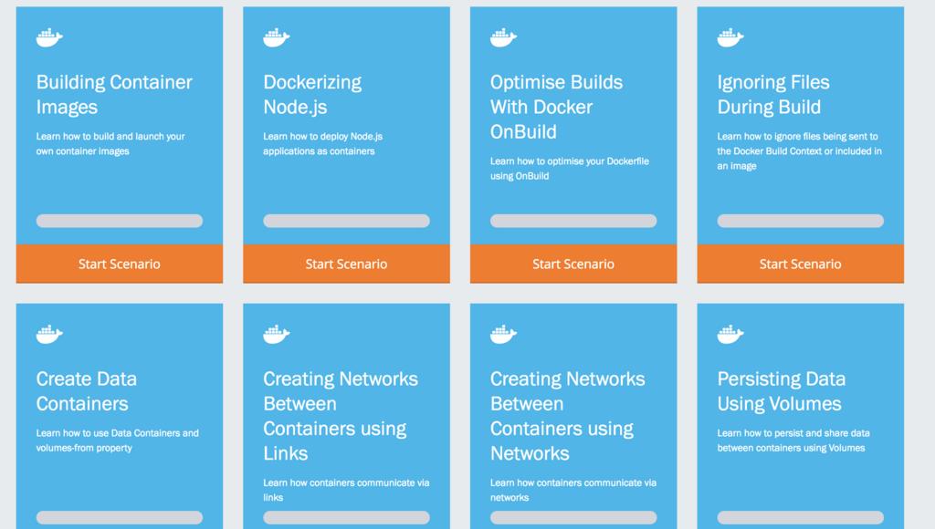Image resolution: width=935 pixels, height=529 pixels.
Task: Click text 'Learn how to build and launch your own container images'
Action: point(110,143)
